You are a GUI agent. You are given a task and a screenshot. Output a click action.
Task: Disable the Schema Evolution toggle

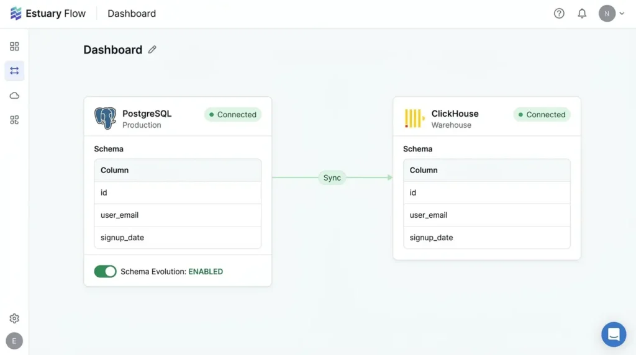click(x=105, y=271)
